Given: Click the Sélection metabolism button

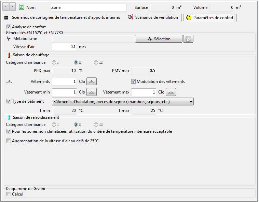Looking at the screenshot, I should coord(159,39).
